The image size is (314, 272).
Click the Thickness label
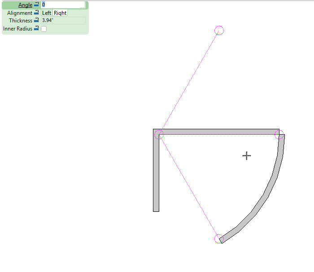click(x=21, y=21)
